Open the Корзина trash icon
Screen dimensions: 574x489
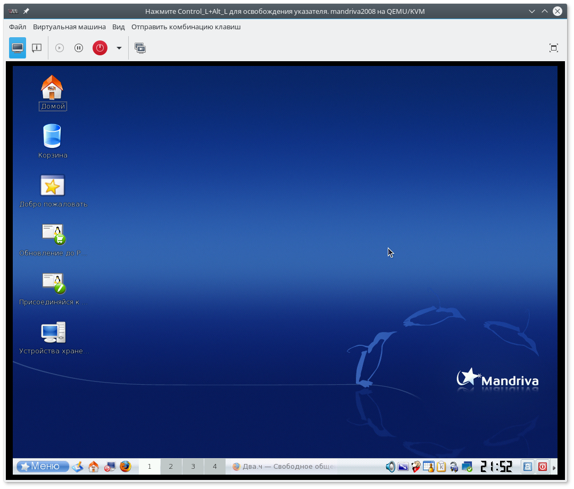pyautogui.click(x=52, y=141)
